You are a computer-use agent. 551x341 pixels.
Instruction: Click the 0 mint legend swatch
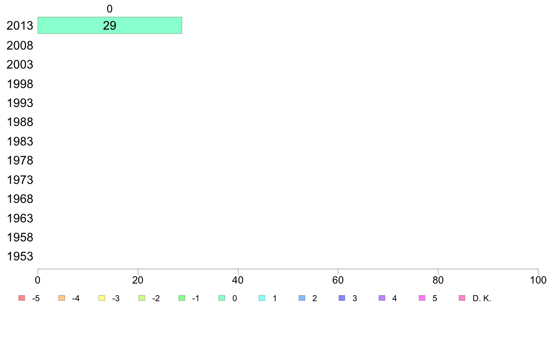pyautogui.click(x=222, y=298)
